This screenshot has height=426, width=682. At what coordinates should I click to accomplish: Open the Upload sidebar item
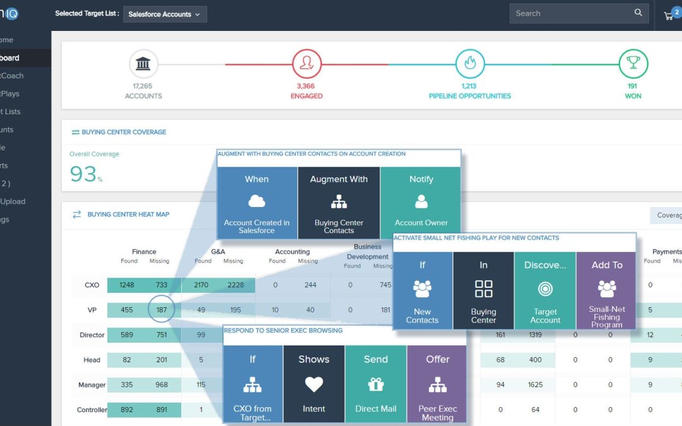(13, 202)
